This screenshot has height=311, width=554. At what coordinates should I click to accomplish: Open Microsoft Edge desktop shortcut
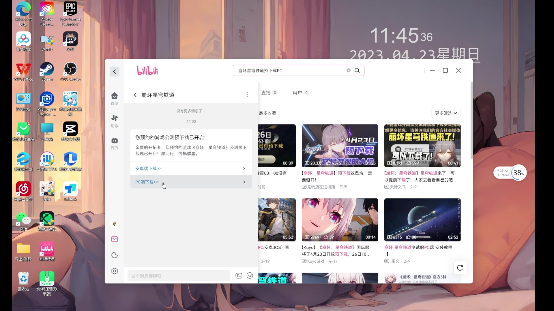(23, 14)
